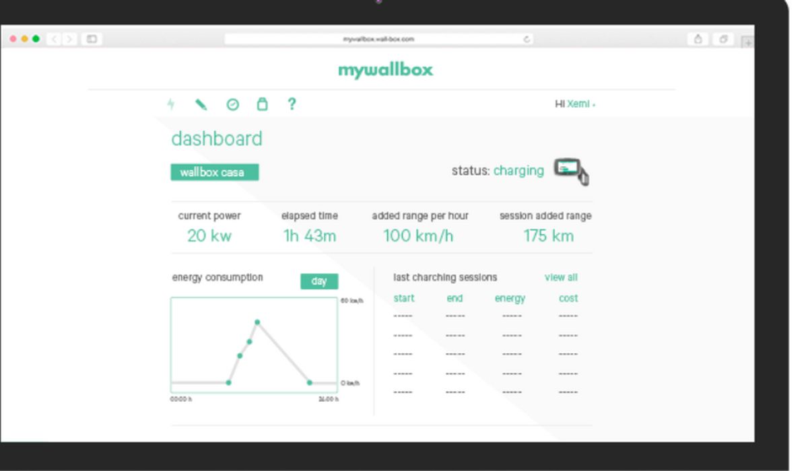Reload the page from the address bar
The width and height of the screenshot is (808, 471).
tap(526, 39)
